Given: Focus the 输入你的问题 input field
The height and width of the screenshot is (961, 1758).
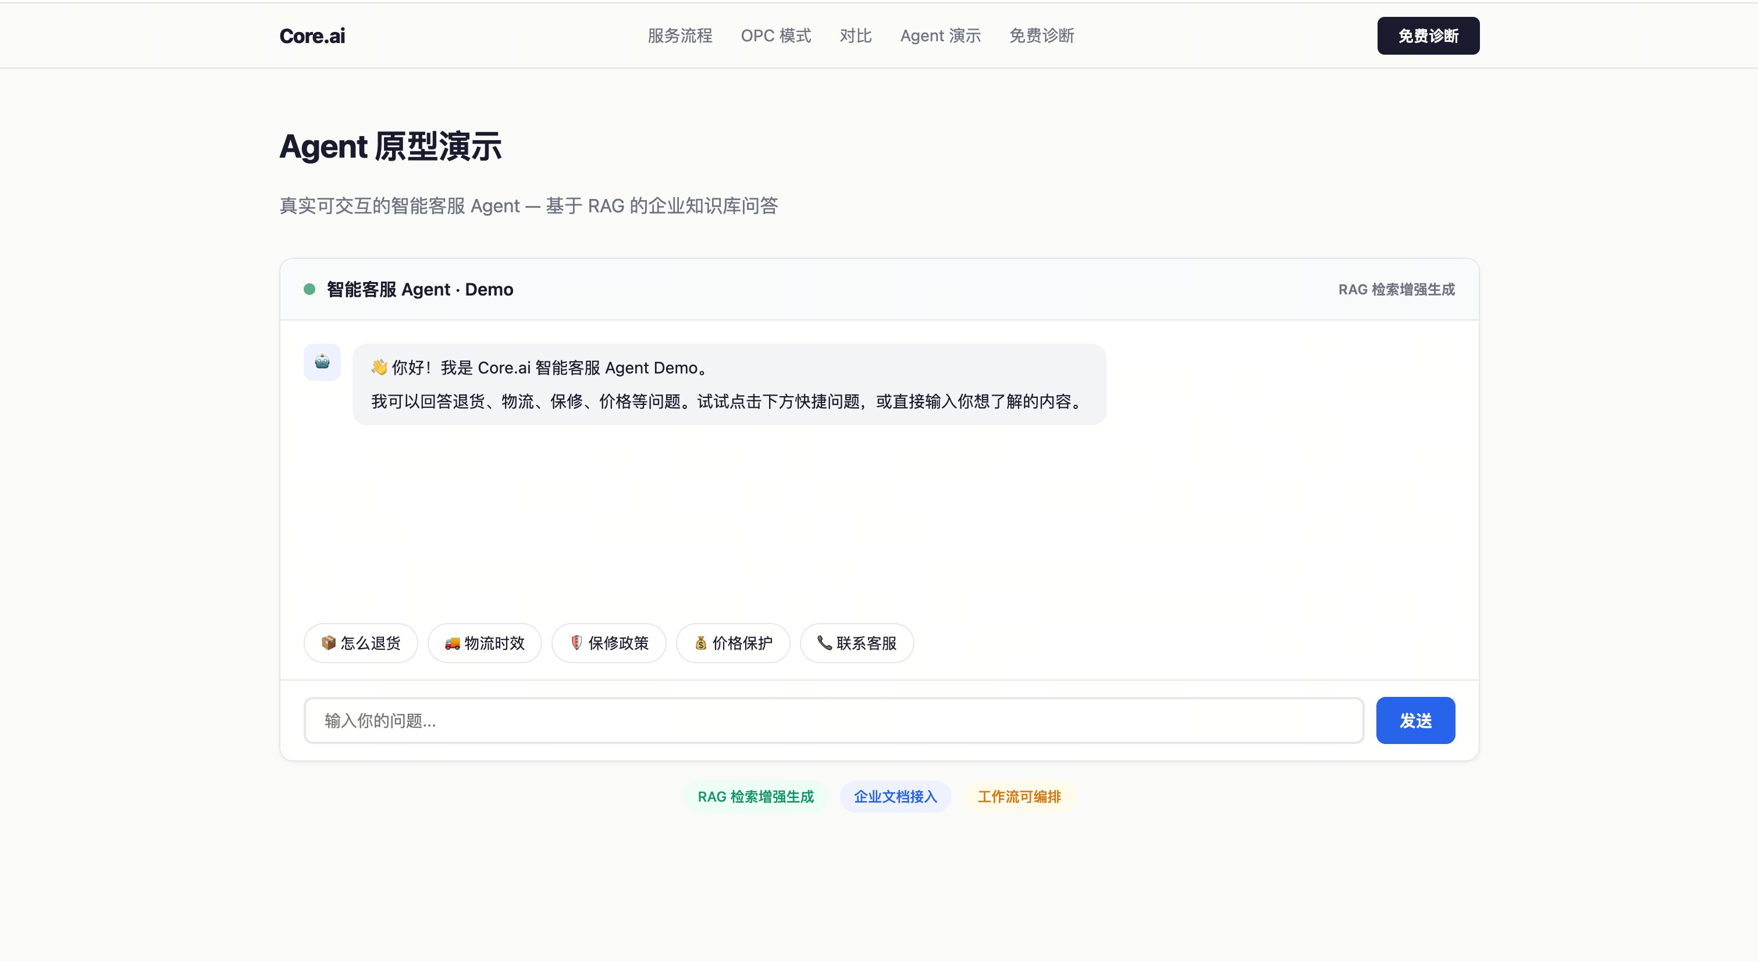Looking at the screenshot, I should coord(833,720).
